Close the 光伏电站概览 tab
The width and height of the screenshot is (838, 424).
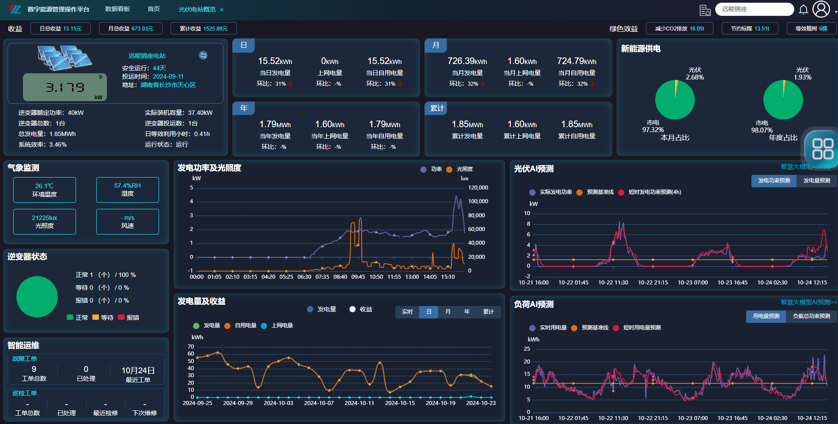[x=222, y=10]
